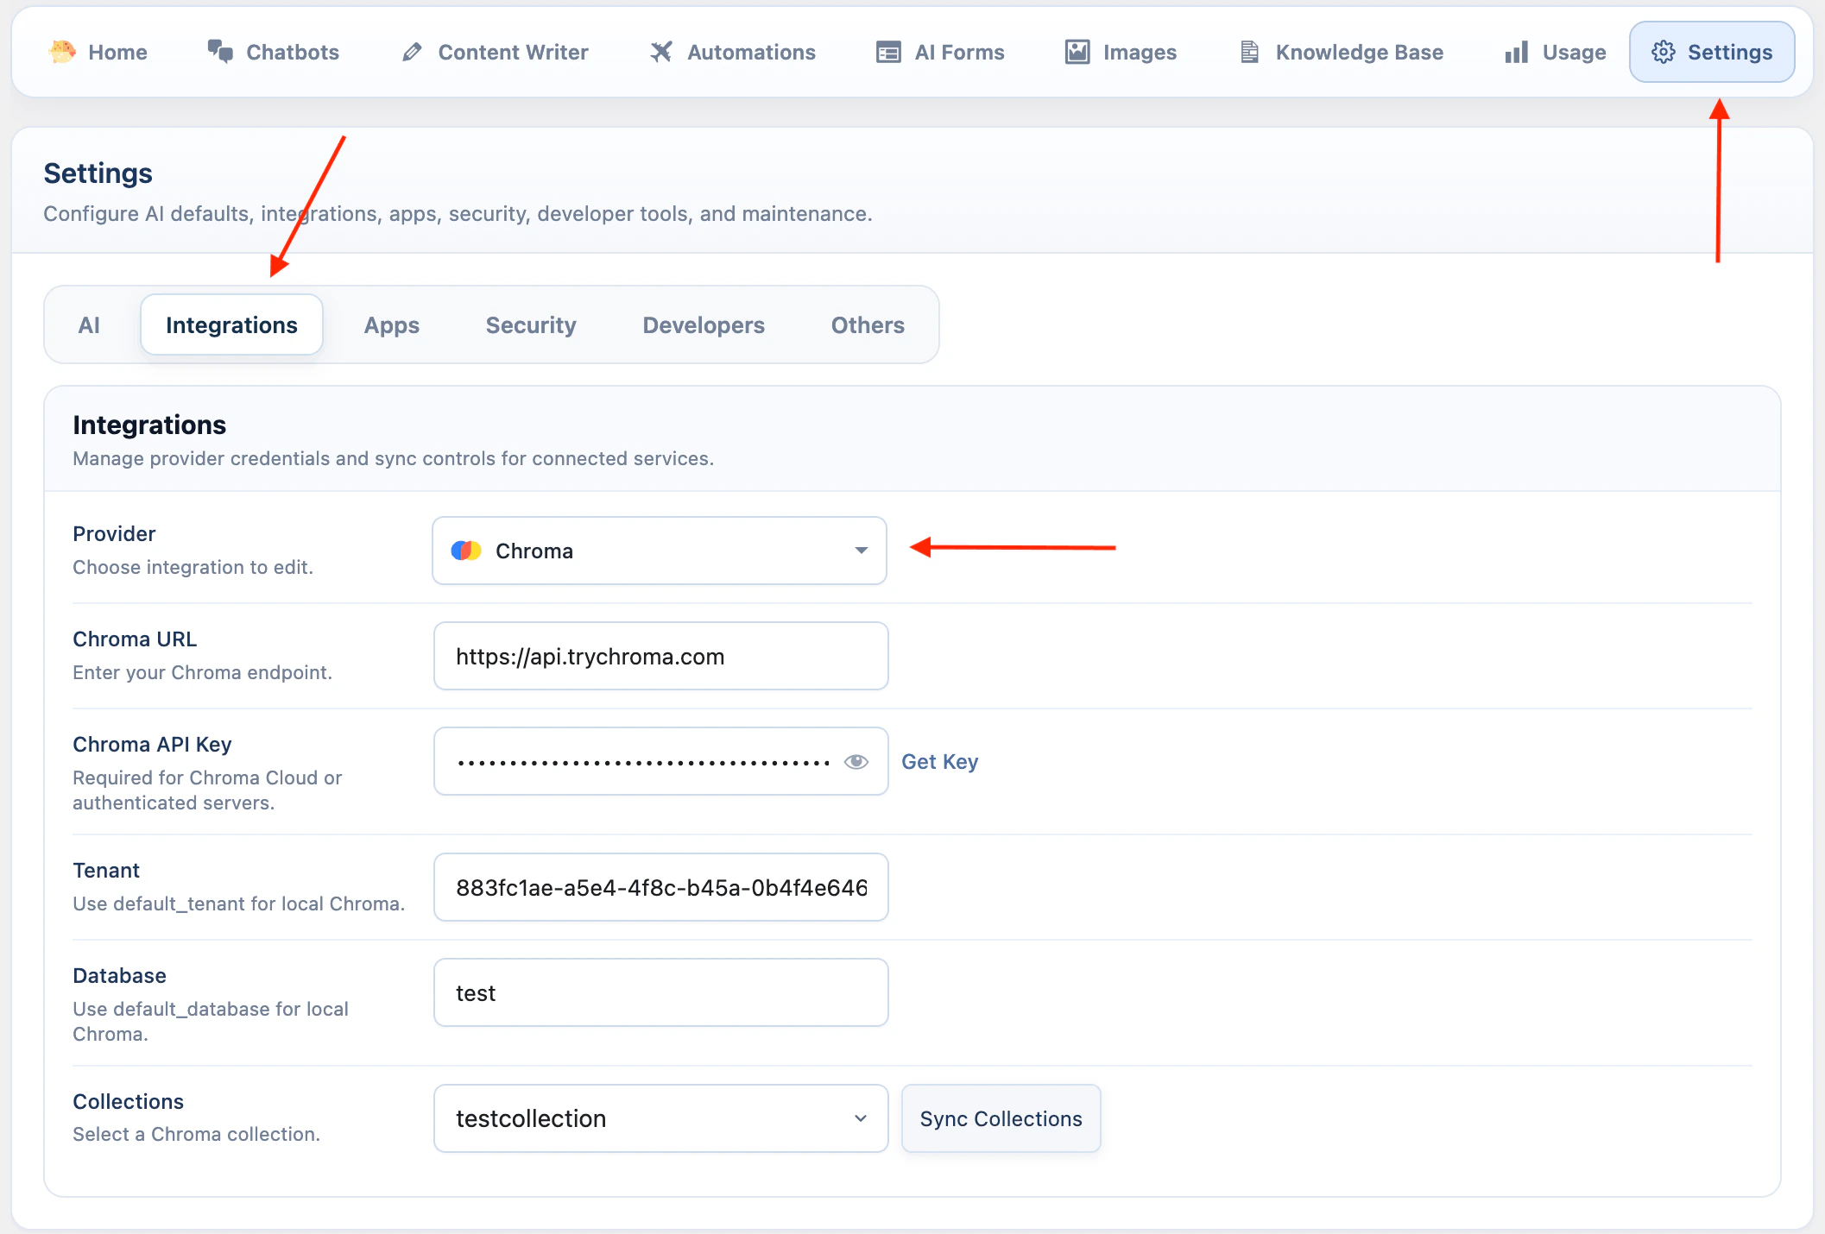Click 'Required for Chroma Cloud' hint text
This screenshot has height=1234, width=1825.
tap(208, 790)
